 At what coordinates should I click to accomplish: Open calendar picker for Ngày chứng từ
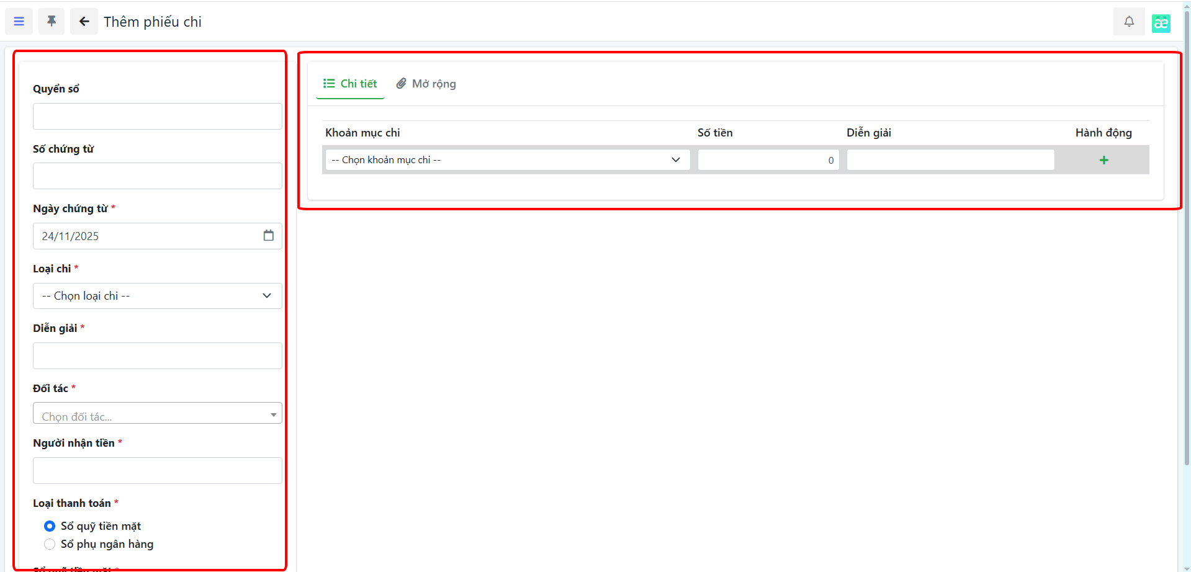(268, 236)
